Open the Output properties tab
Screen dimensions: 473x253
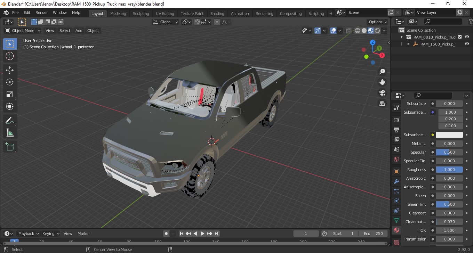[396, 130]
